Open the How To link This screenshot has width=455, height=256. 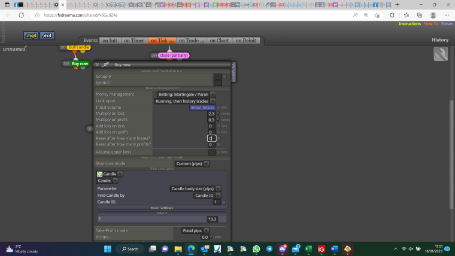(x=431, y=24)
